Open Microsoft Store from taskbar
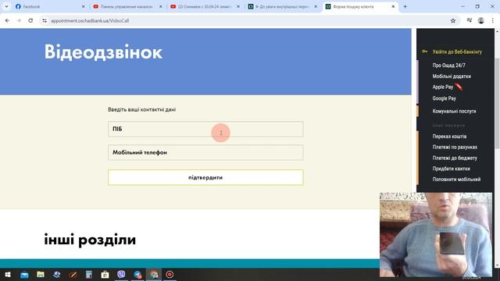The height and width of the screenshot is (281, 500). pos(105,275)
